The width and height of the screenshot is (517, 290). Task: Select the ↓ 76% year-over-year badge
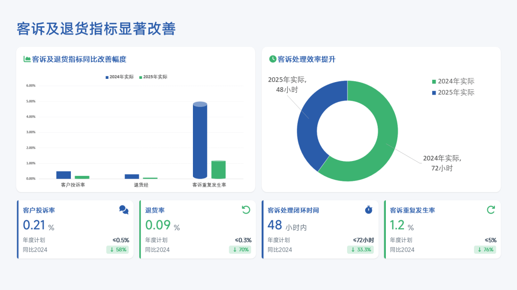(x=485, y=249)
